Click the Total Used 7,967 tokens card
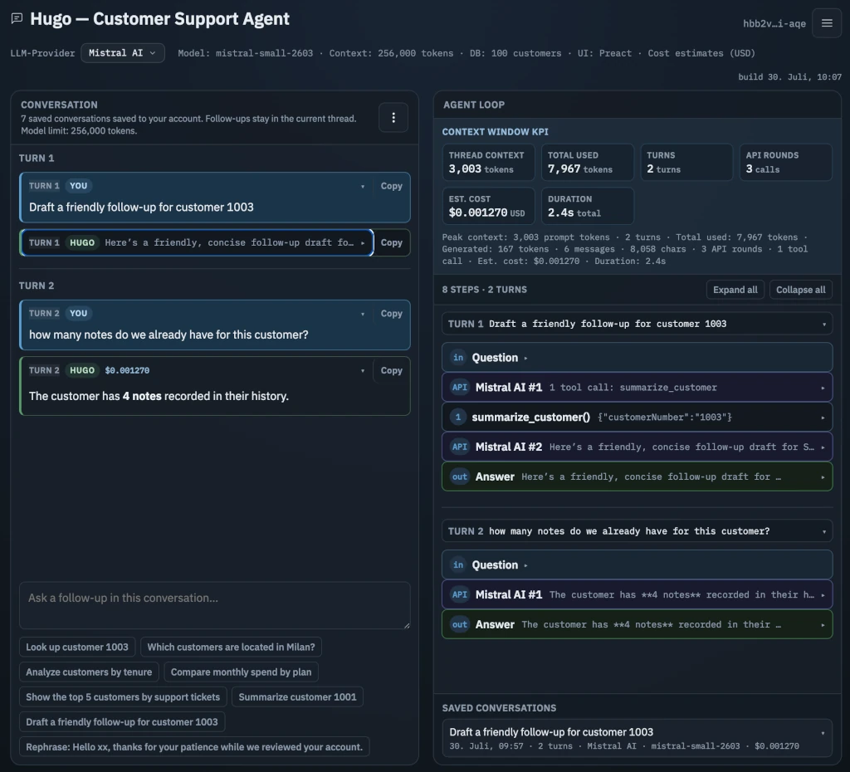The width and height of the screenshot is (850, 772). 588,162
